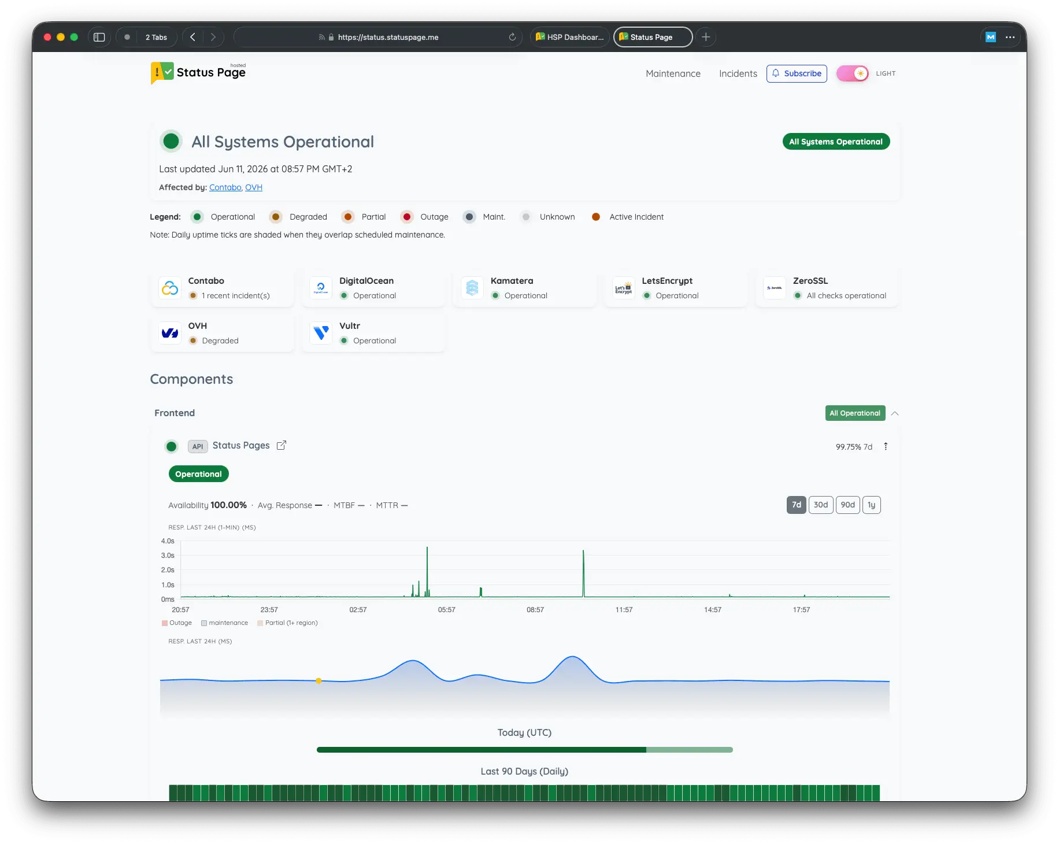Click the Active Incident legend orange dot
Screen dimensions: 1059x844
click(596, 217)
